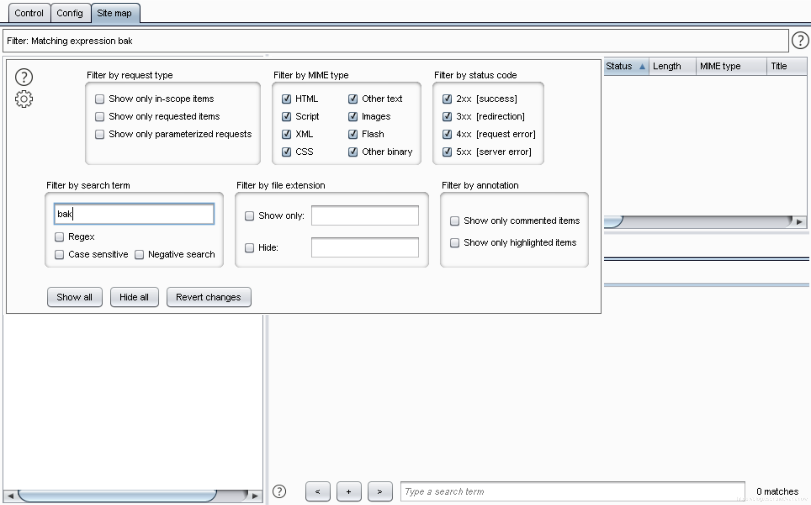Click the Show only file extension field

point(365,216)
